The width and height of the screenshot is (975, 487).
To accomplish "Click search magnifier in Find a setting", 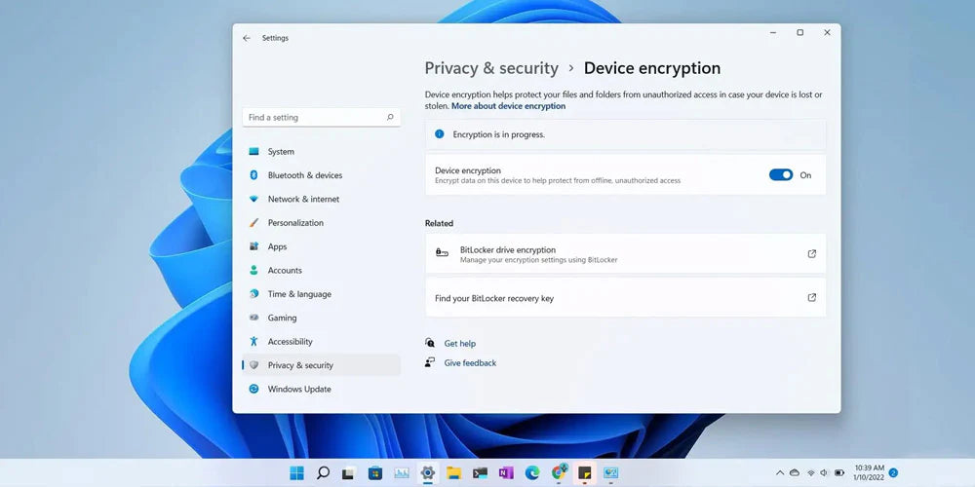I will tap(390, 118).
